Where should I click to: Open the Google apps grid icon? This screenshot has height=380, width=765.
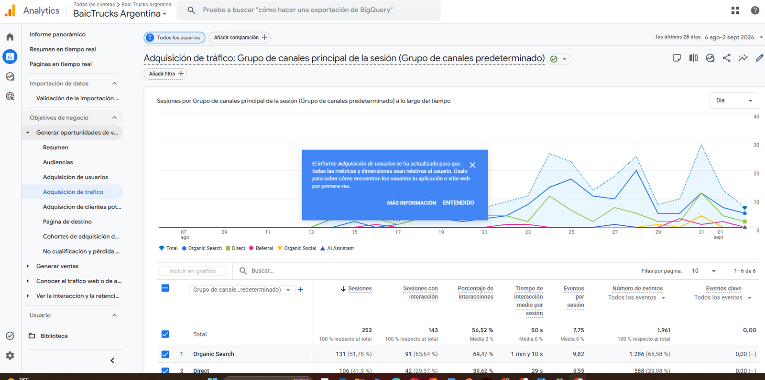point(735,10)
